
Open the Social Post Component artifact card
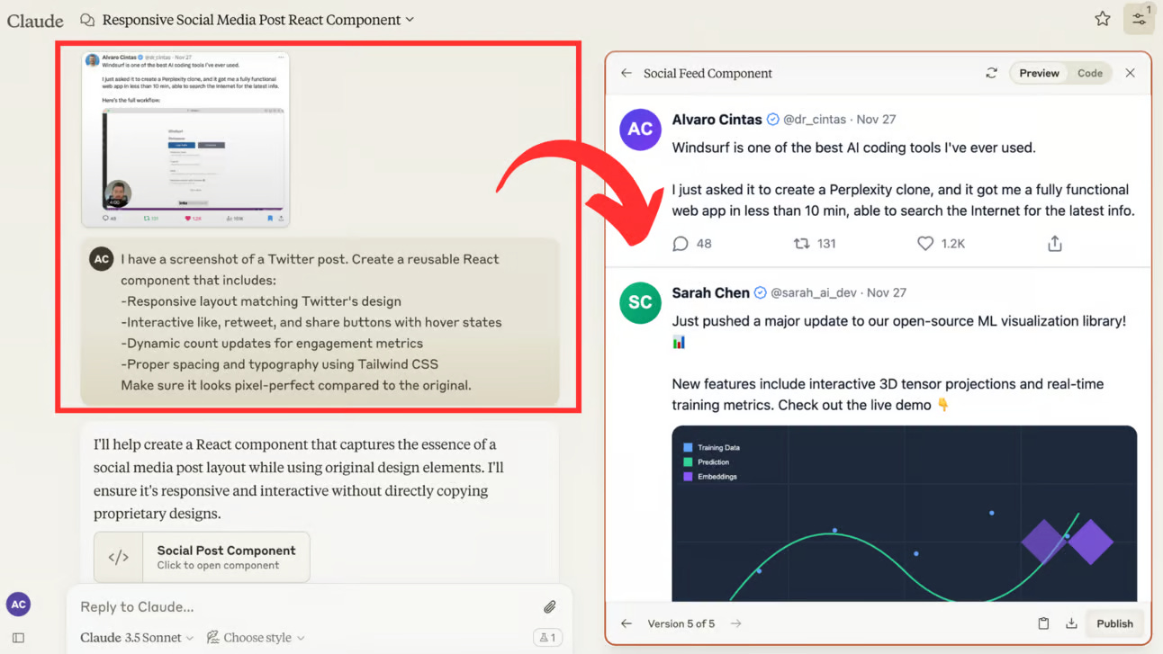click(202, 557)
